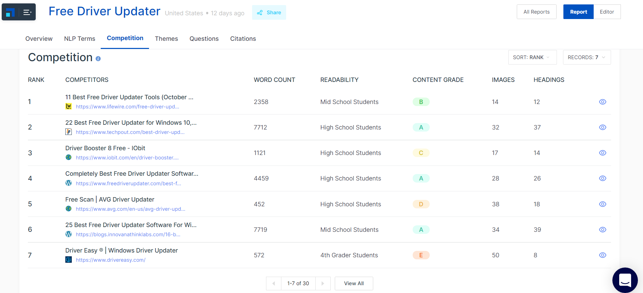643x293 pixels.
Task: Click '4th Grader Students' readability cell
Action: coord(349,255)
